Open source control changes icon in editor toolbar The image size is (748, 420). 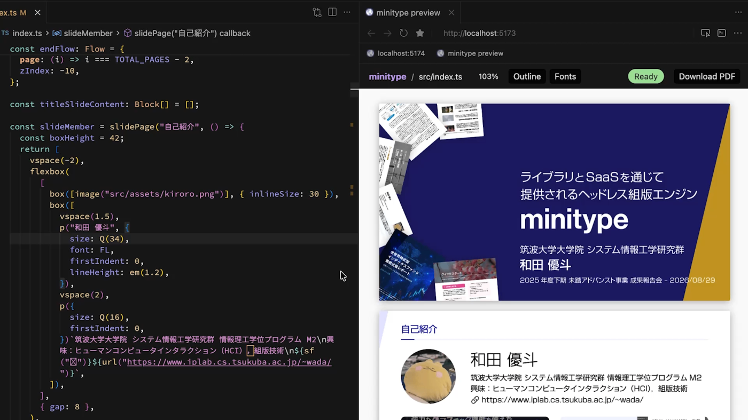pos(317,12)
